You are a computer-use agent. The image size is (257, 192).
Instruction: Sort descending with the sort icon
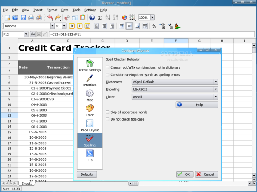pyautogui.click(x=116, y=18)
